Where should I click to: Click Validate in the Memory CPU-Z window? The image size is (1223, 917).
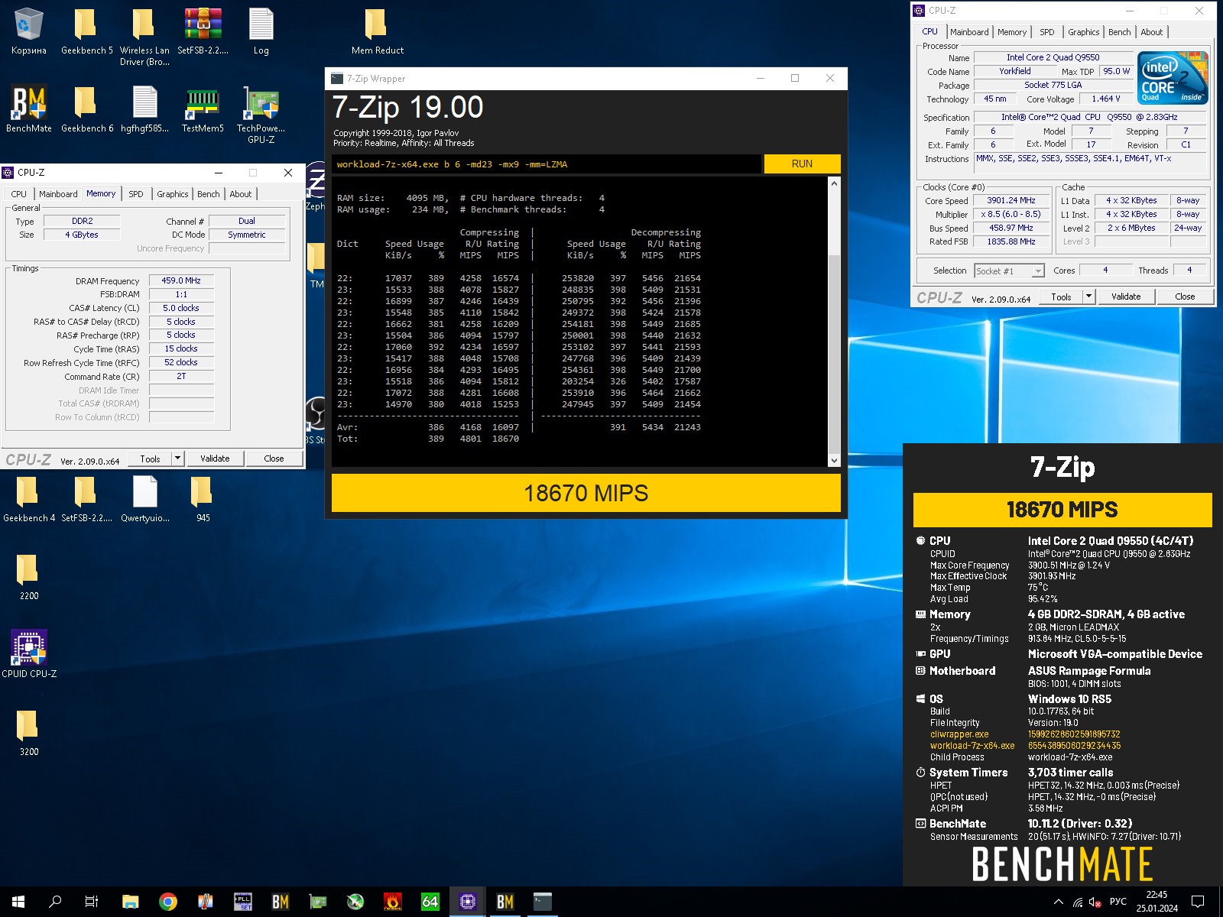215,458
